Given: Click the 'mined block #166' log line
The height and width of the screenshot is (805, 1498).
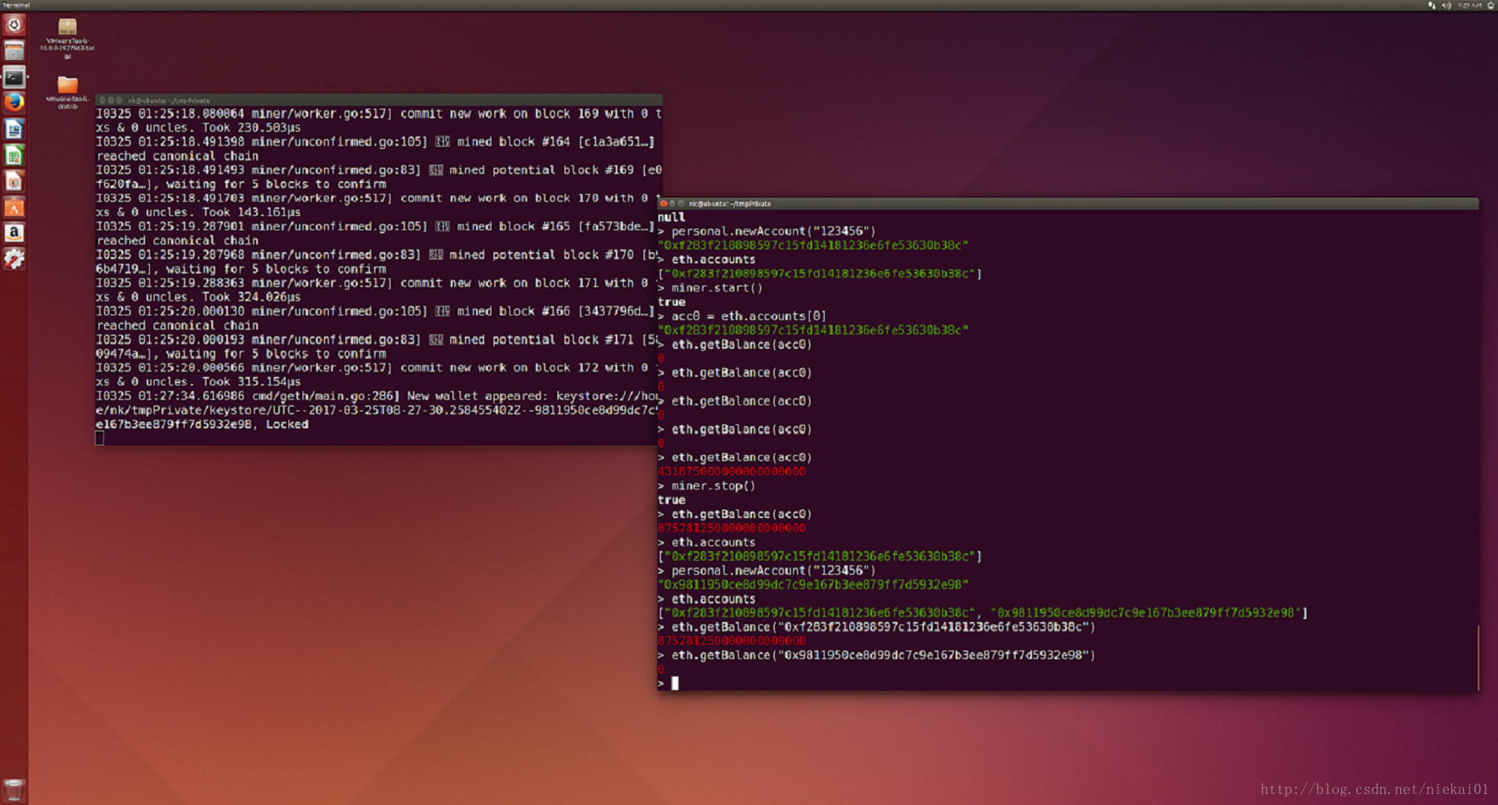Looking at the screenshot, I should [375, 311].
